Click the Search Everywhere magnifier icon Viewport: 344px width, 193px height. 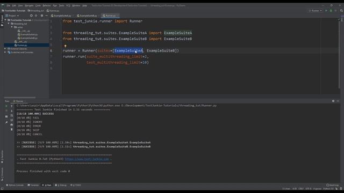click(x=341, y=11)
